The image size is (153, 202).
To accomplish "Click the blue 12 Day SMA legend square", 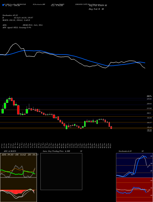I will [3, 5].
